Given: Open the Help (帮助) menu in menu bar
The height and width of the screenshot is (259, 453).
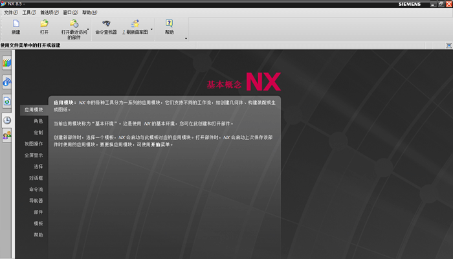Looking at the screenshot, I should pyautogui.click(x=89, y=12).
